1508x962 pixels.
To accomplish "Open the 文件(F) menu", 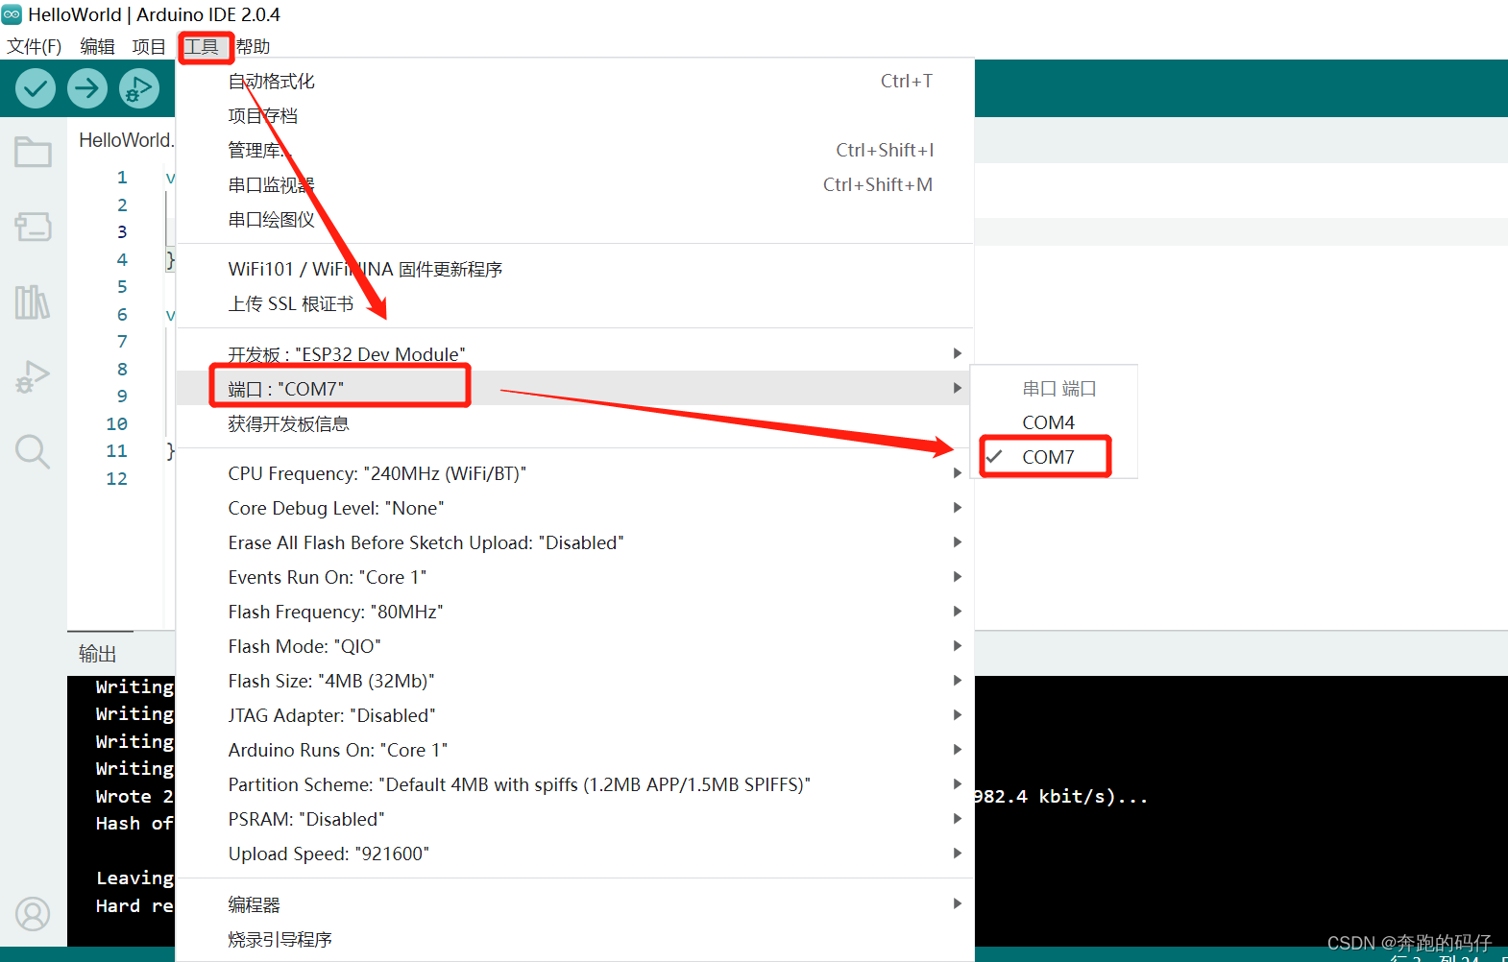I will pos(35,46).
